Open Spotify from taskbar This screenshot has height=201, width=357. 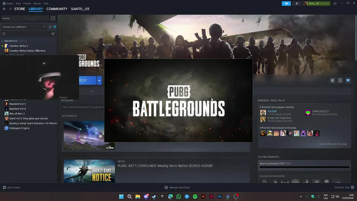(x=195, y=197)
